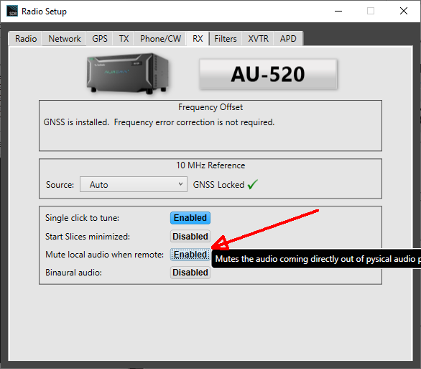Click the green GNSS Locked checkmark
The width and height of the screenshot is (421, 369).
pyautogui.click(x=252, y=184)
